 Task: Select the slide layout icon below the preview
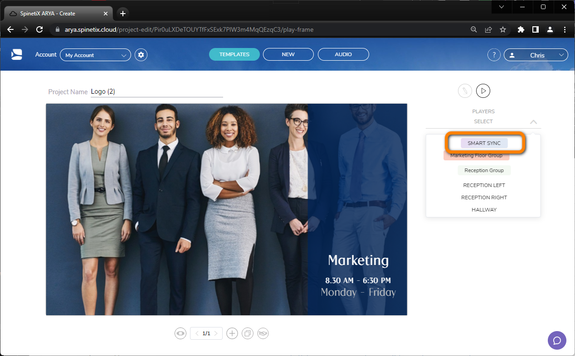180,333
